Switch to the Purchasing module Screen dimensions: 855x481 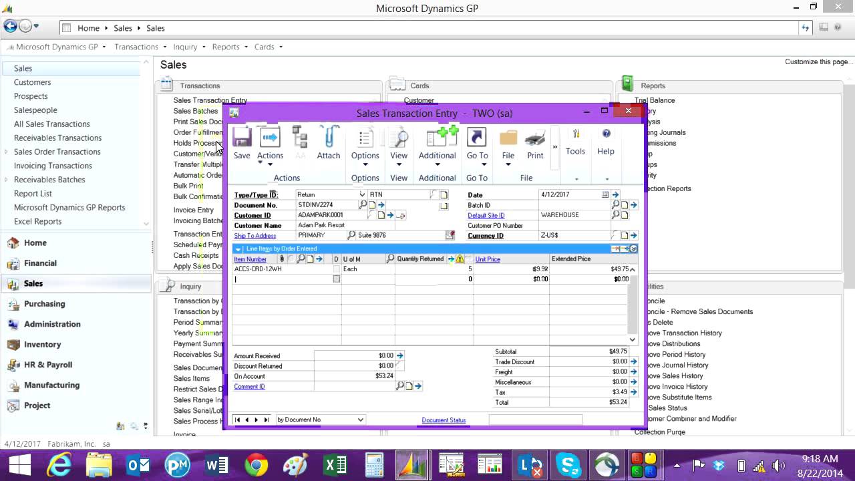click(44, 303)
